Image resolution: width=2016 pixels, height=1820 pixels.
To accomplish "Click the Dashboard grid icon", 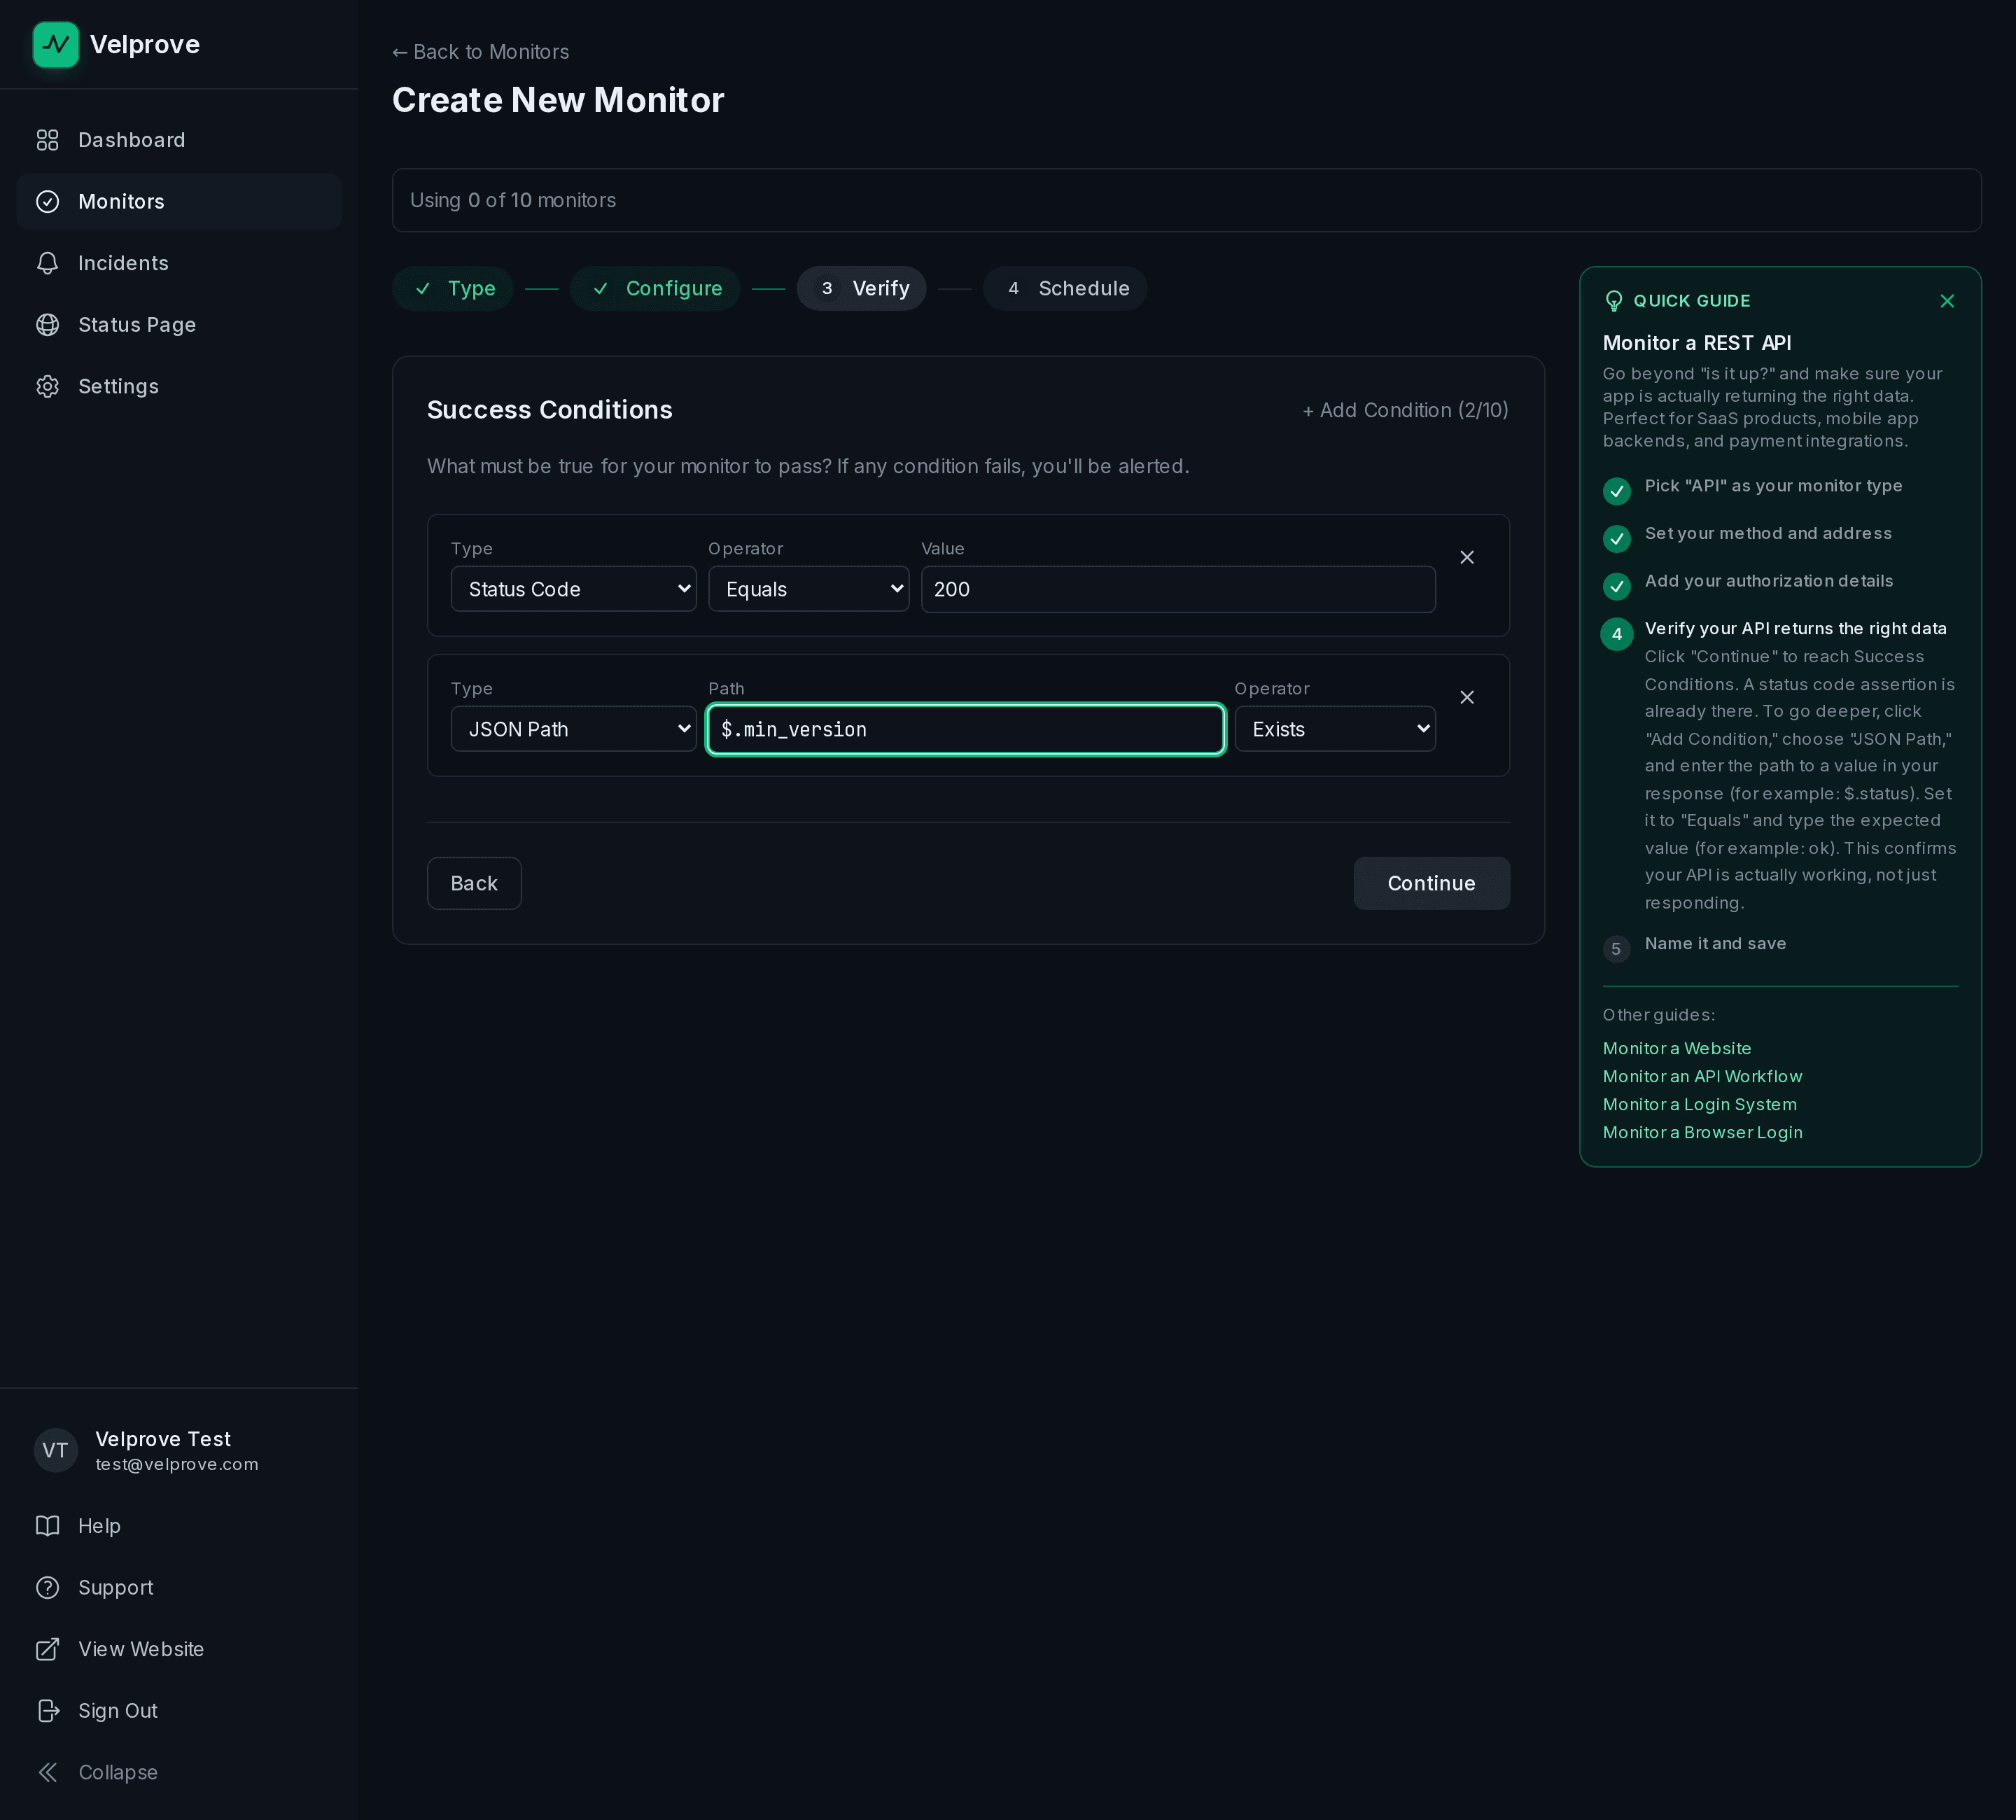I will tap(47, 140).
